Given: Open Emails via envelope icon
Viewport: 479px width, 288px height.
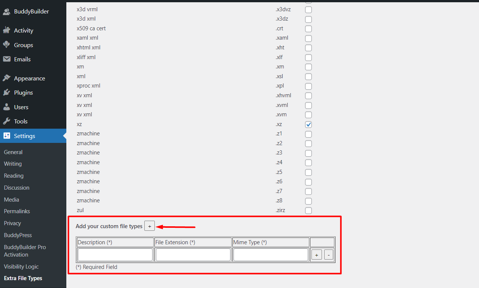Looking at the screenshot, I should (7, 59).
